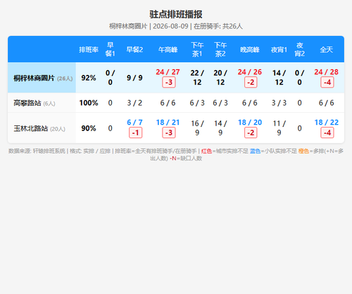Click 高攀路站 早餐1 value 0
This screenshot has width=352, height=294.
point(110,103)
